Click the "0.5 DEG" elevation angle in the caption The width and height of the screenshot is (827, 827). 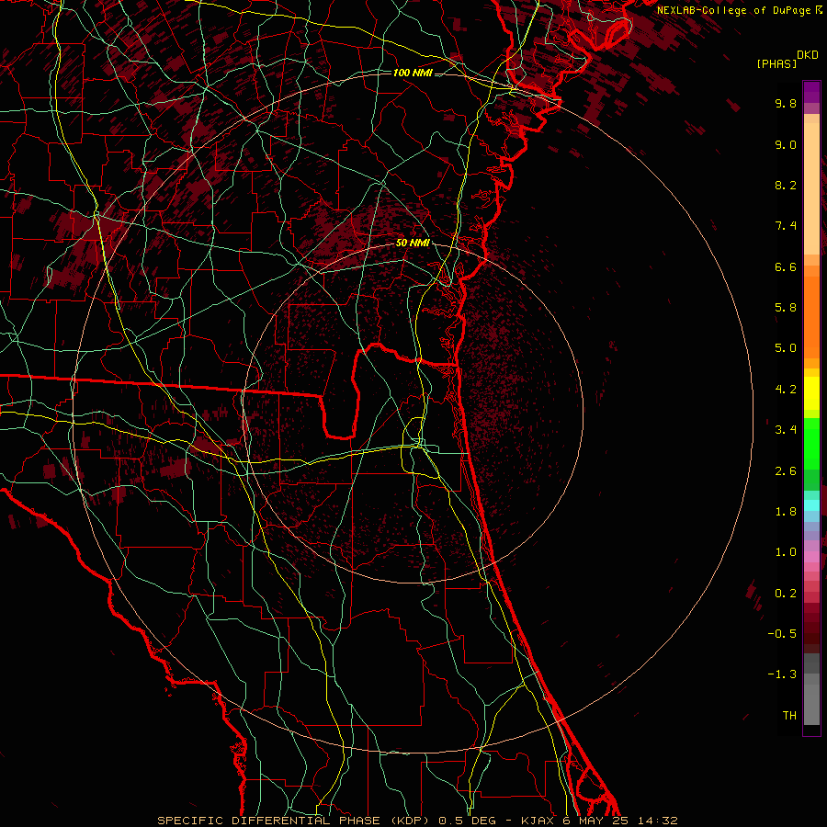(x=468, y=821)
